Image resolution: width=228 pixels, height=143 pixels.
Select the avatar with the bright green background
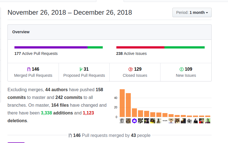208,121
